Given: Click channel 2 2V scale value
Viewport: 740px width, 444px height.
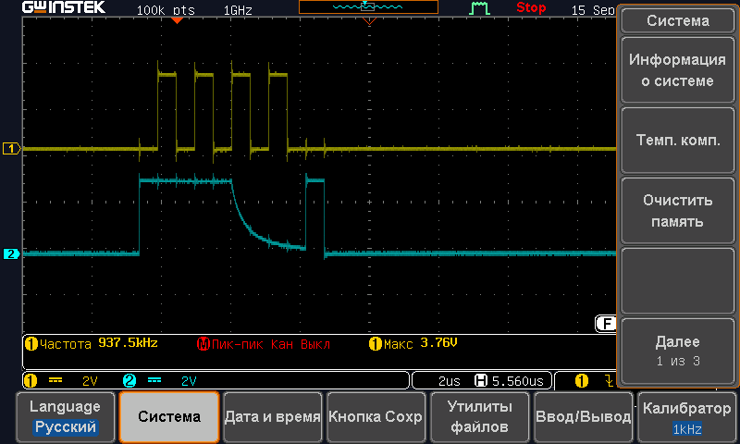Looking at the screenshot, I should click(189, 381).
